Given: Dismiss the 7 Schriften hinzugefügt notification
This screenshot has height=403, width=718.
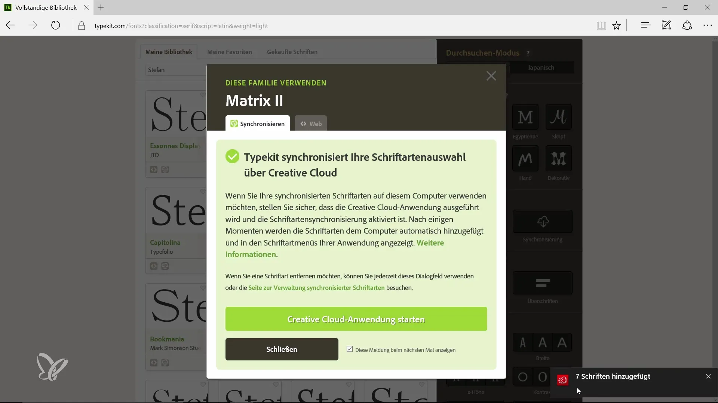Looking at the screenshot, I should tap(708, 377).
